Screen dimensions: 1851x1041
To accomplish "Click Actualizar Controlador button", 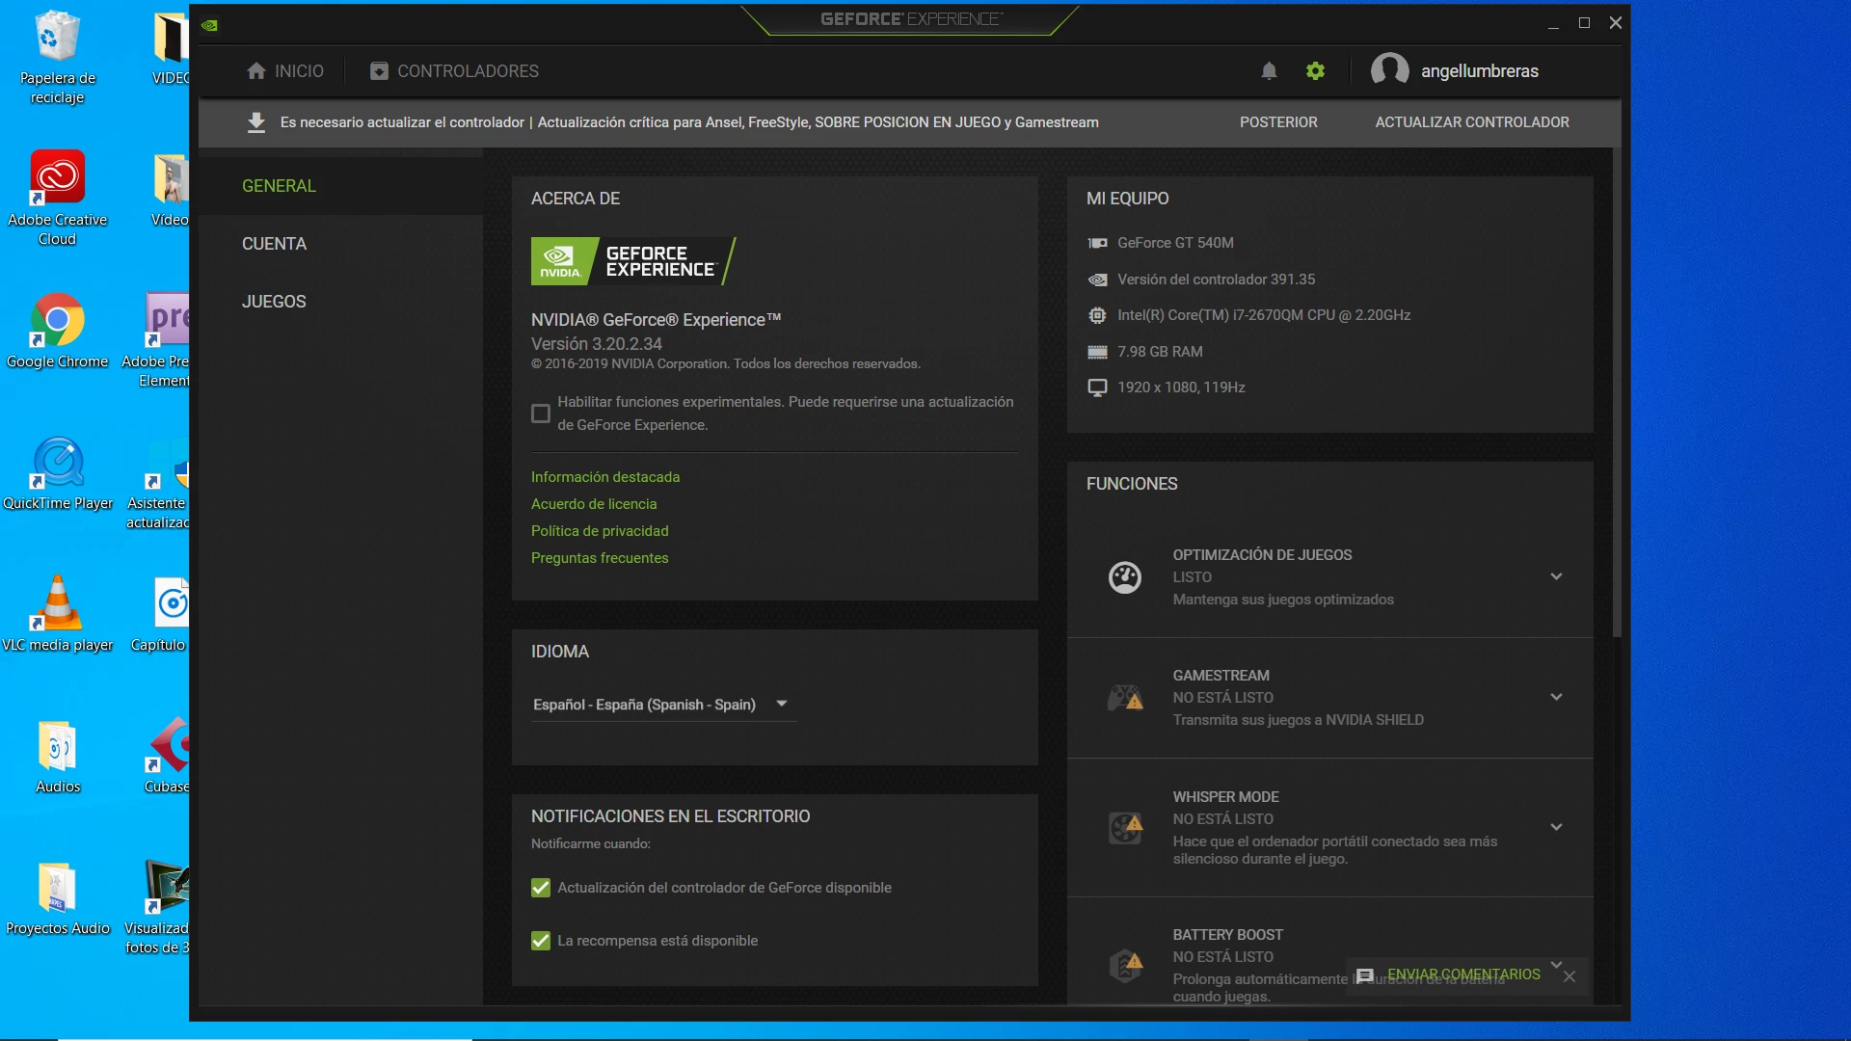I will coord(1472,122).
